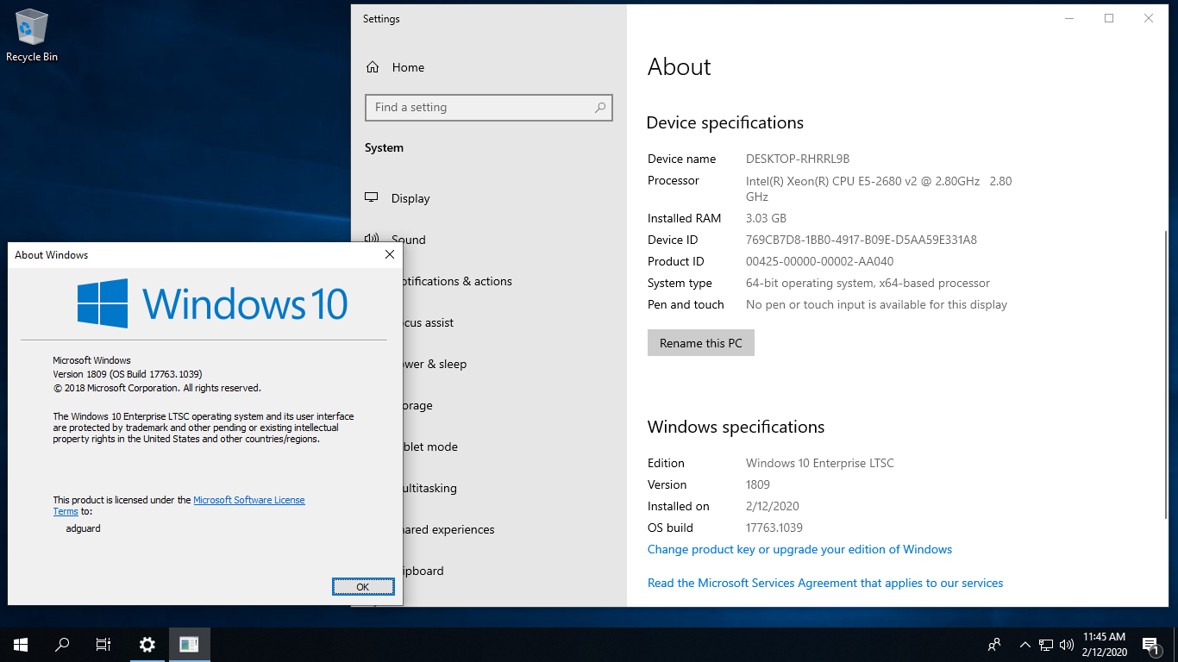
Task: Click the Installed RAM value 3.03 GB
Action: pyautogui.click(x=766, y=218)
